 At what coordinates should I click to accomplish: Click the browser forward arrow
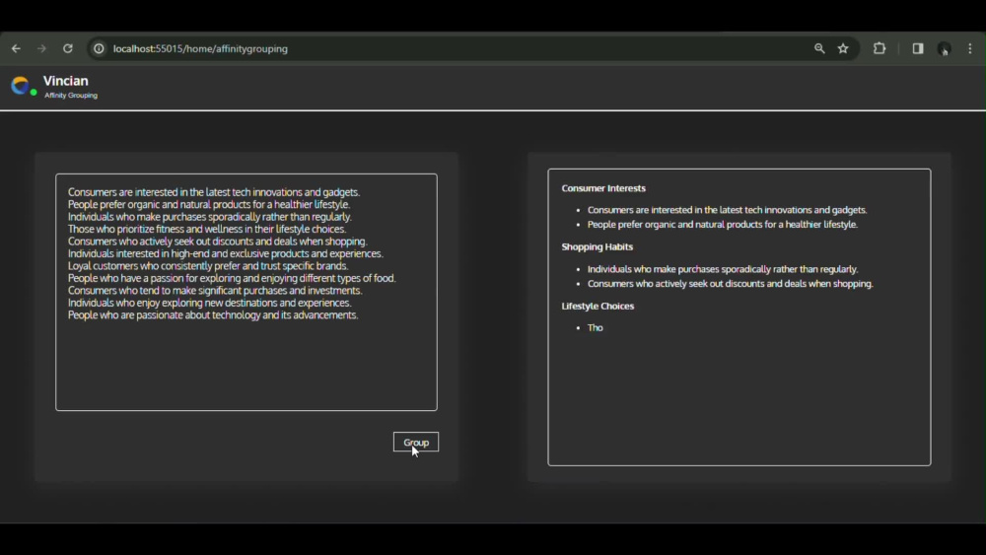tap(41, 48)
